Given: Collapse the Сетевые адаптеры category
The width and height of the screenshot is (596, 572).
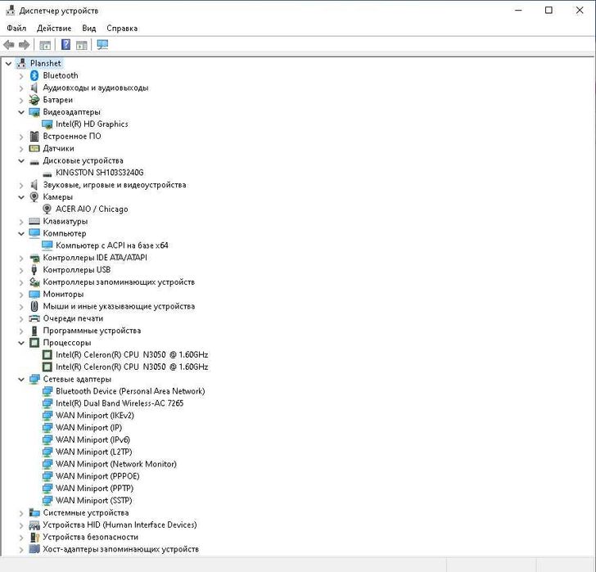Looking at the screenshot, I should click(x=21, y=380).
